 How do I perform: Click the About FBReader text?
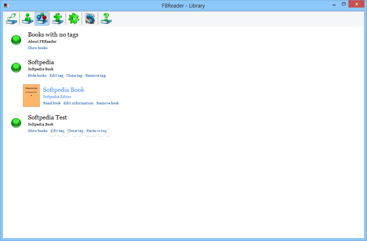click(42, 42)
